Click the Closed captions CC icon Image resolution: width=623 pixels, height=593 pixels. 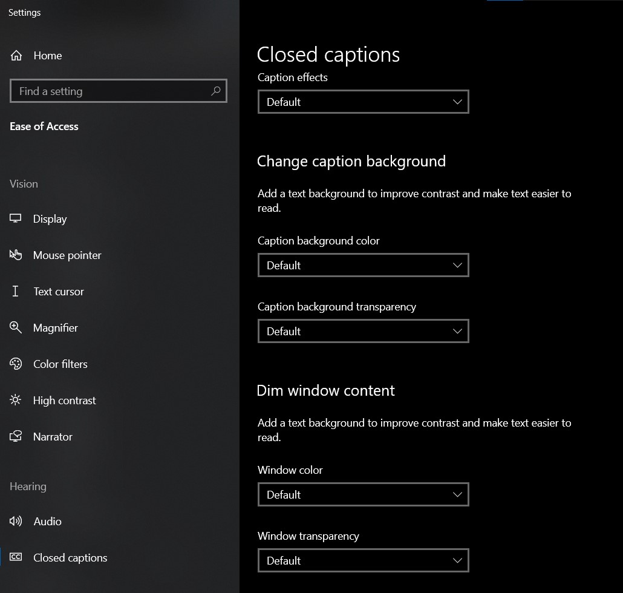point(16,557)
